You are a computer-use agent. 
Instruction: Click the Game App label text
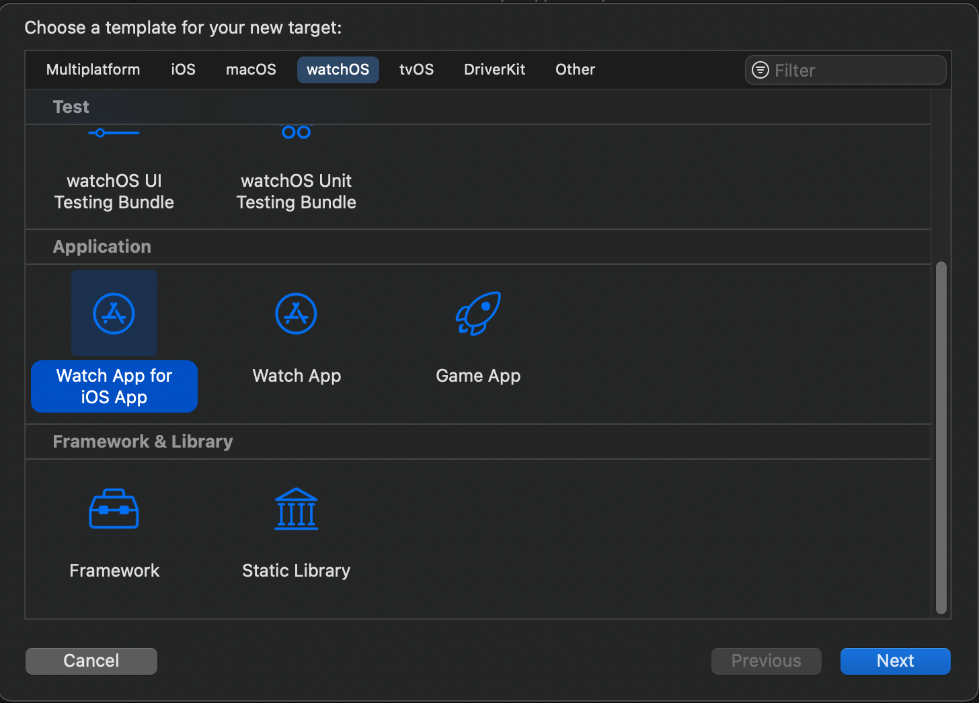[x=478, y=376]
